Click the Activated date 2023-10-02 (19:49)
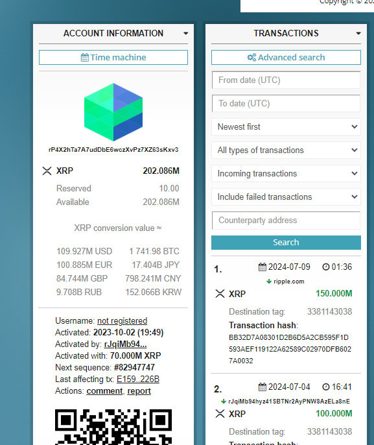374x445 pixels. click(128, 332)
